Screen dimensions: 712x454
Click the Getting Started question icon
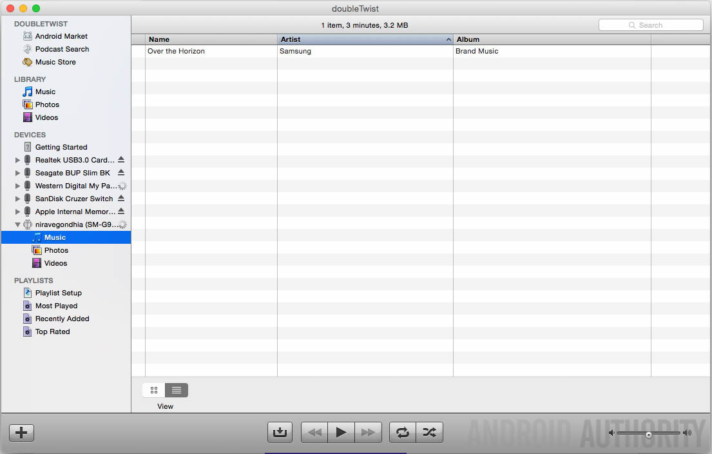(x=28, y=147)
